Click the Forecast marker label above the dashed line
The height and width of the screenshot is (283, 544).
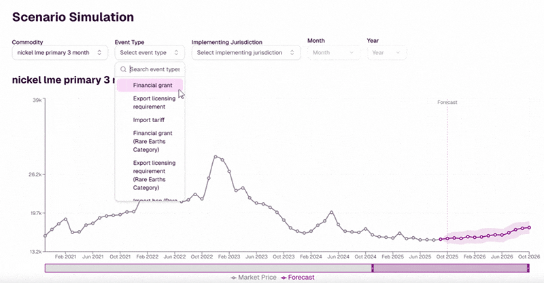(x=447, y=102)
